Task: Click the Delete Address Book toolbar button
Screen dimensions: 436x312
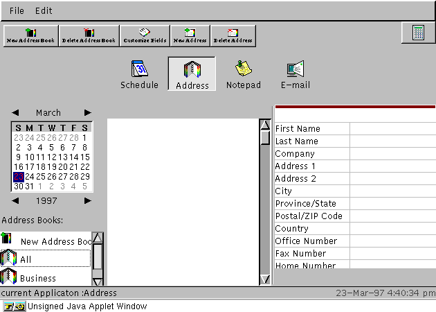Action: pos(89,35)
